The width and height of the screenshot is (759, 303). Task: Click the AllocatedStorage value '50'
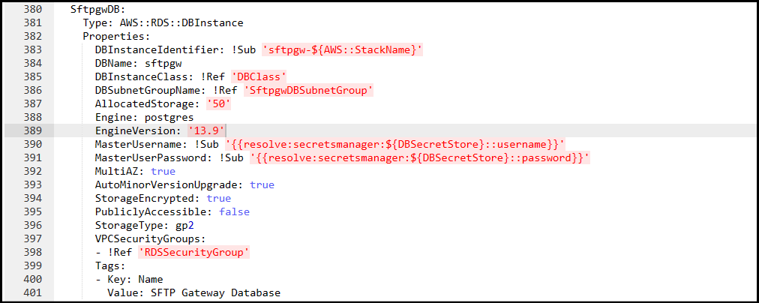coord(219,103)
